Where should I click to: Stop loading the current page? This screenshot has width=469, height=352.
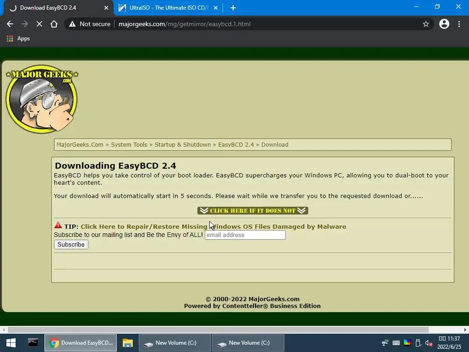tap(39, 24)
